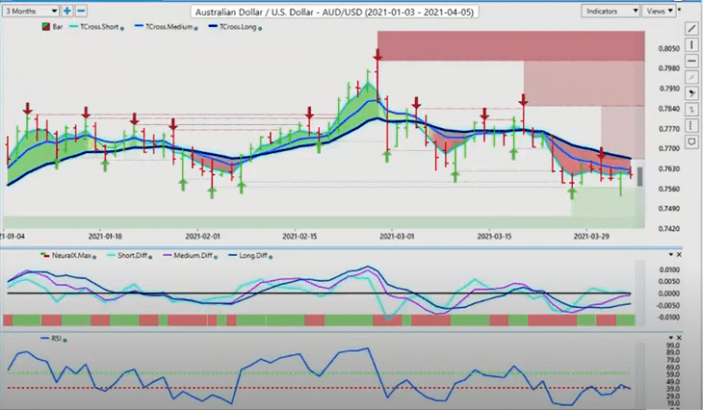Image resolution: width=703 pixels, height=410 pixels.
Task: Zoom in using the blue plus button
Action: point(66,11)
